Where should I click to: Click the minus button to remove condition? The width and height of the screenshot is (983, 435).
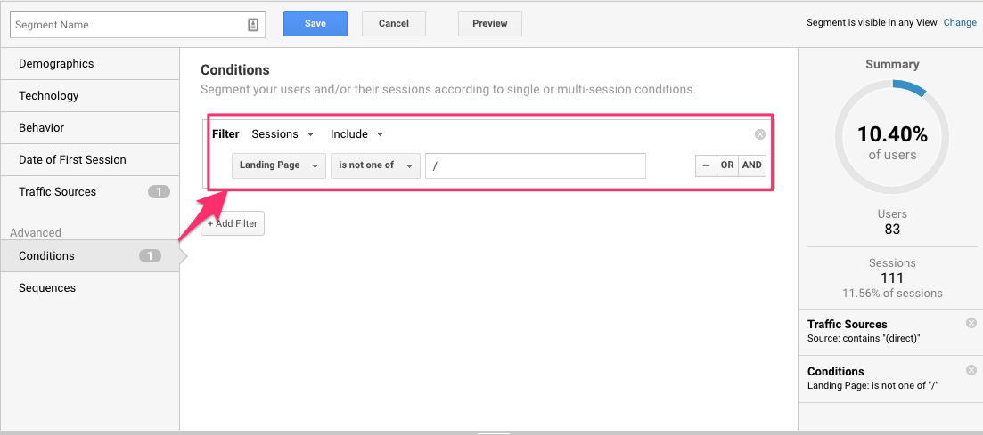point(706,165)
